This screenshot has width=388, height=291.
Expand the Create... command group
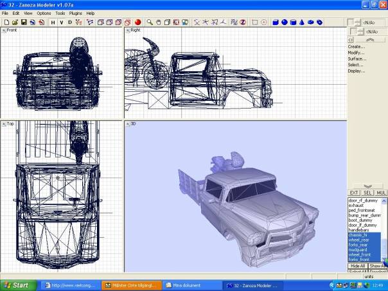tap(357, 47)
